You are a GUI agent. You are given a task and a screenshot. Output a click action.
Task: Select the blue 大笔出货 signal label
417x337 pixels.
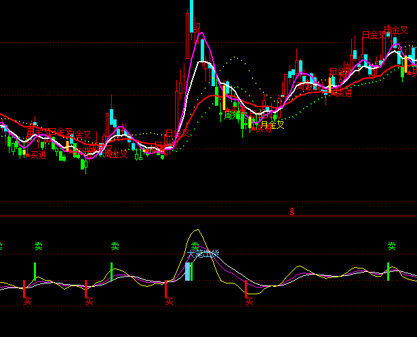tap(203, 254)
